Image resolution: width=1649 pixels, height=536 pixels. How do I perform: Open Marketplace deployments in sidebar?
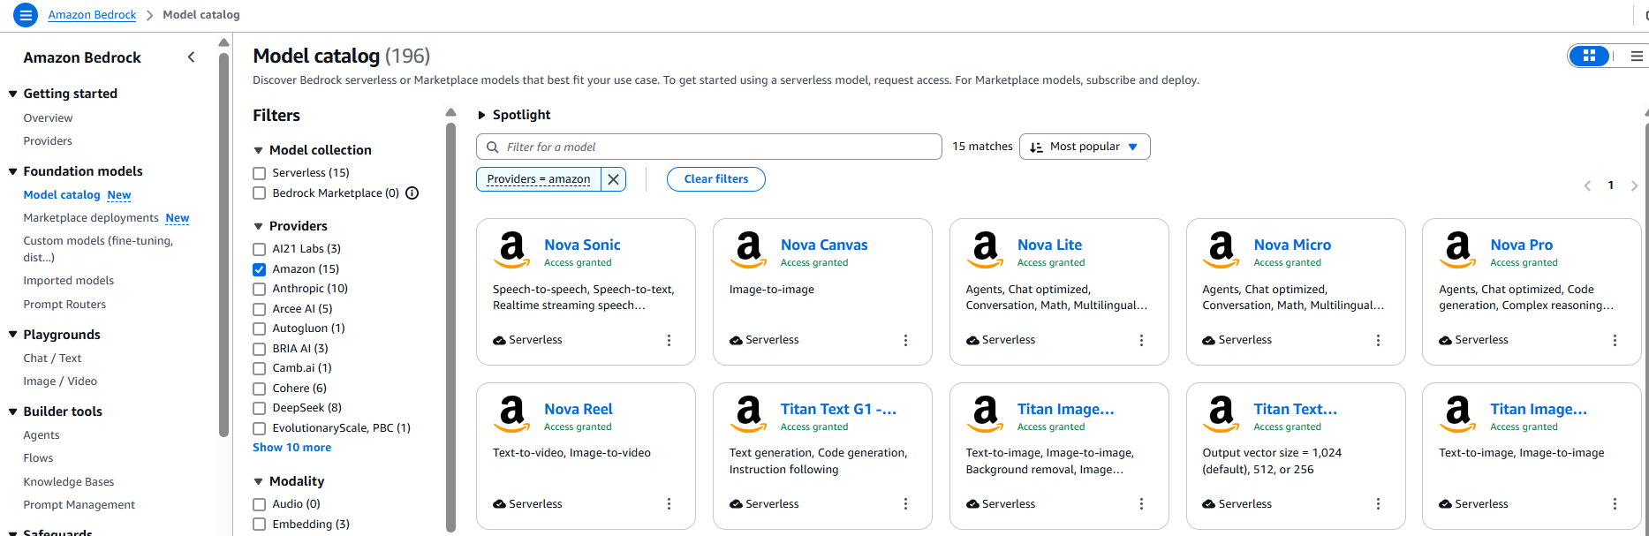coord(91,218)
